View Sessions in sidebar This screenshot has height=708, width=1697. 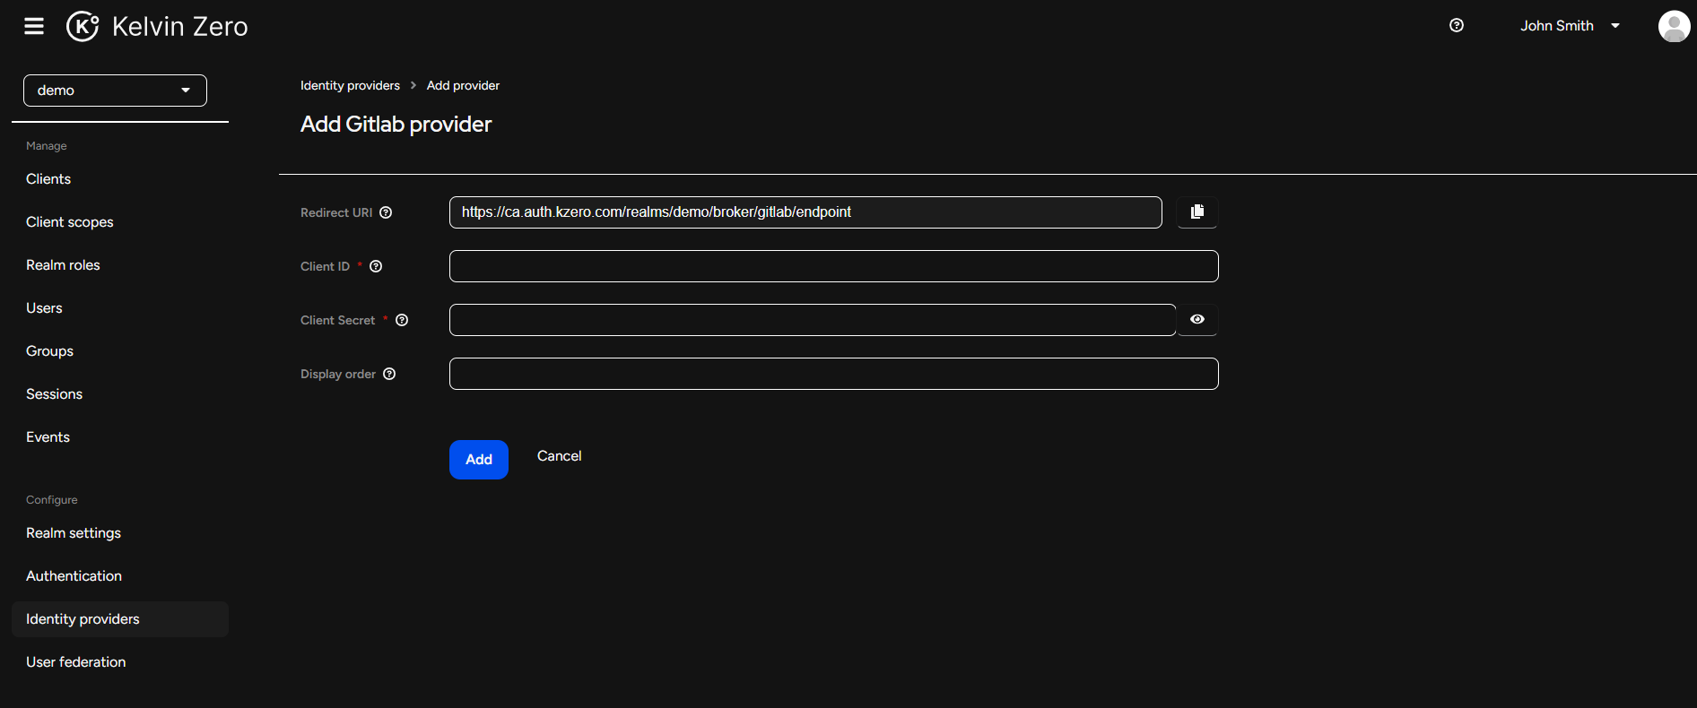54,394
